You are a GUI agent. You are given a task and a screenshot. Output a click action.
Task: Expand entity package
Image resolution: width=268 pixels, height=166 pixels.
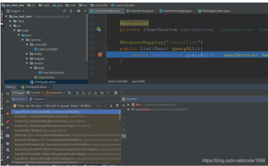(x=27, y=54)
